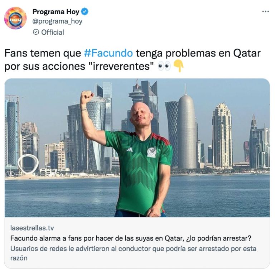Open the headline "Facundo alarma a fans"
This screenshot has width=275, height=271.
click(x=131, y=238)
